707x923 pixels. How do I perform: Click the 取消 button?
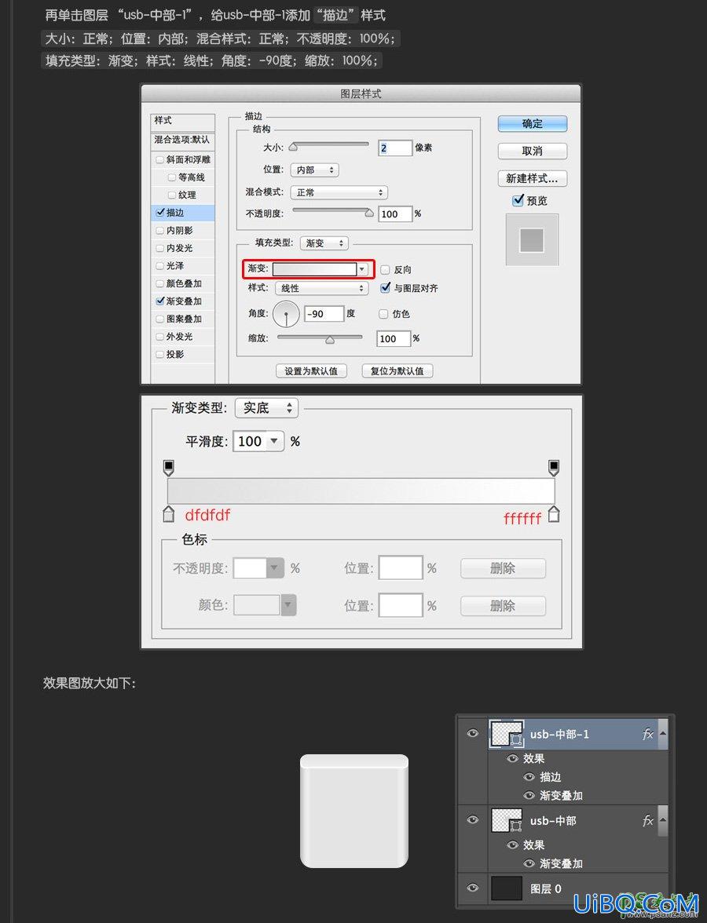[x=532, y=151]
